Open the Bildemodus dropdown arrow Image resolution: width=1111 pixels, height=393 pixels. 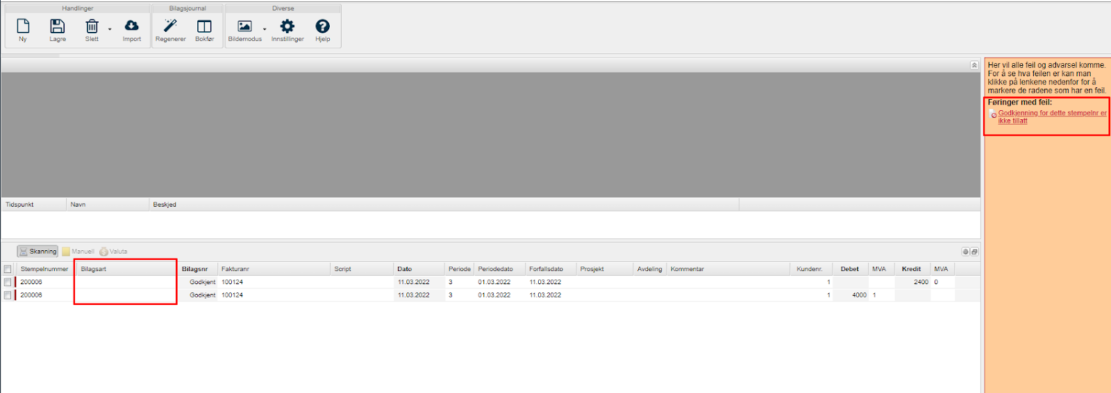(265, 29)
